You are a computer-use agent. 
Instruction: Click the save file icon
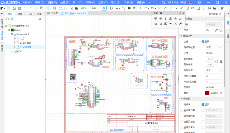14,8
